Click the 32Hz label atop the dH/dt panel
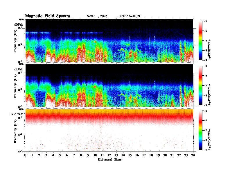This screenshot has width=230, height=178. click(x=21, y=19)
